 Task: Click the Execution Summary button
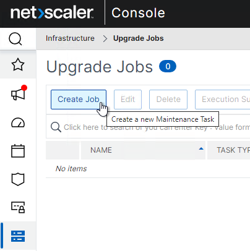[x=223, y=100]
